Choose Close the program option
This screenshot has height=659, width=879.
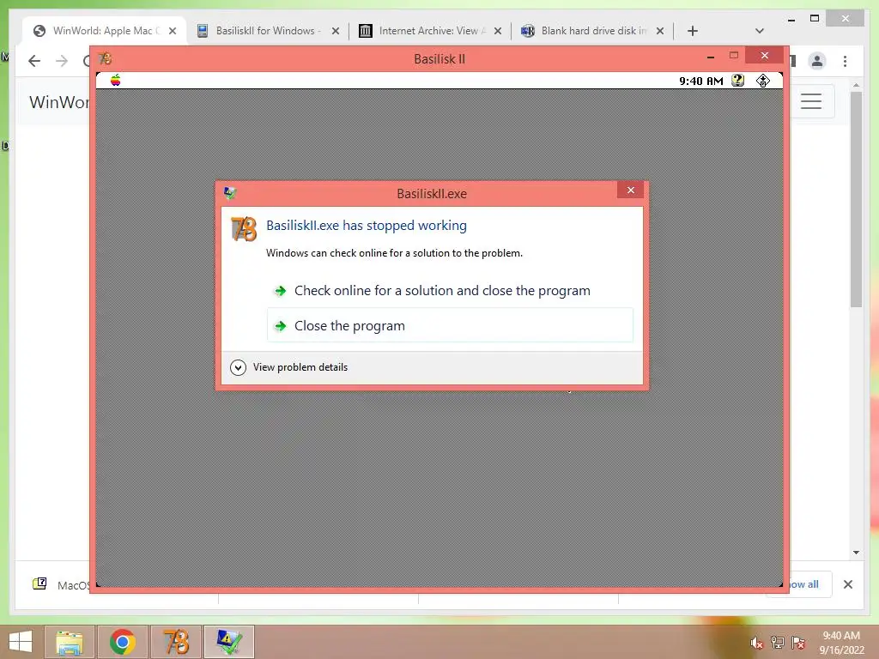tap(450, 325)
